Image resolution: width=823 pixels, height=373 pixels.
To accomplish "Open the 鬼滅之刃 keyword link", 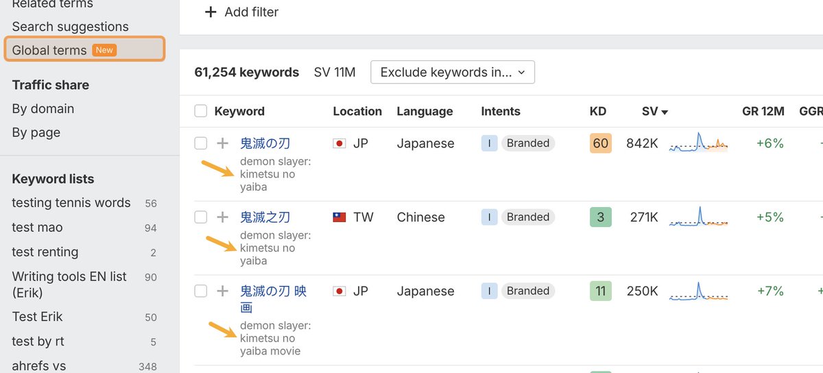I will [x=265, y=217].
